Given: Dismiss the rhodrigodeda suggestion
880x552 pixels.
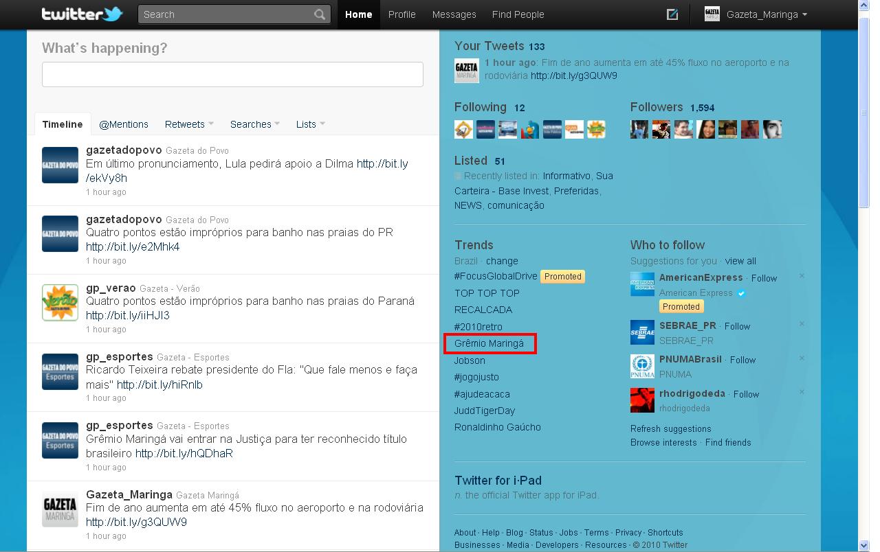Looking at the screenshot, I should 802,392.
